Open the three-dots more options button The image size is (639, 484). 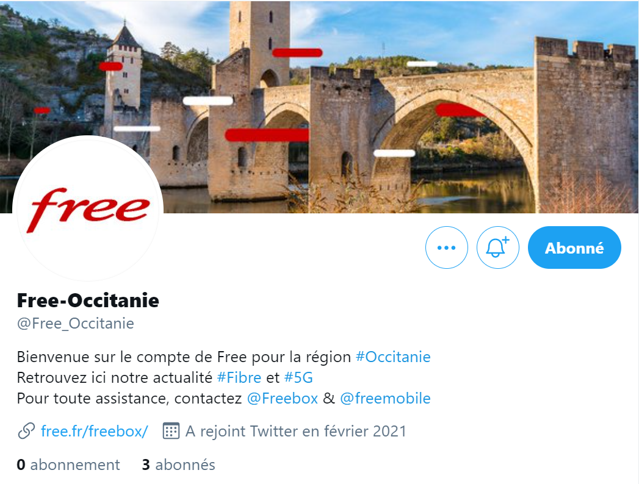(446, 247)
